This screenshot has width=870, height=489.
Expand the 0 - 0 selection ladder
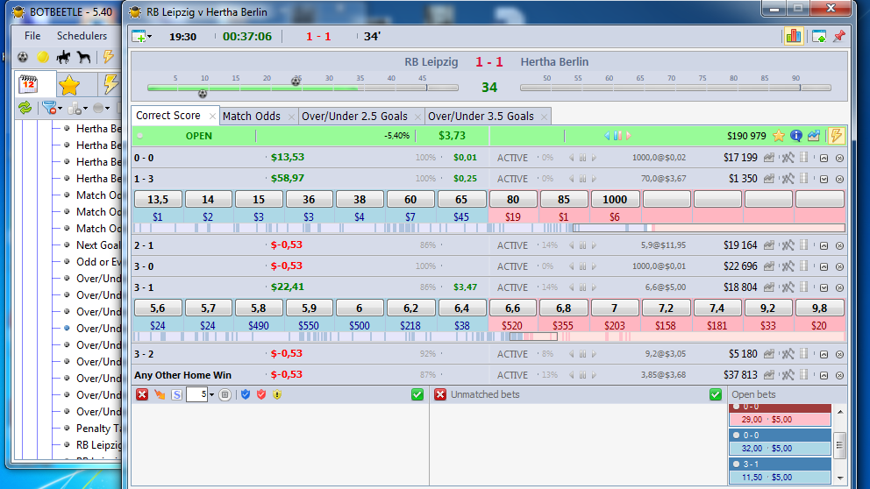pyautogui.click(x=824, y=159)
